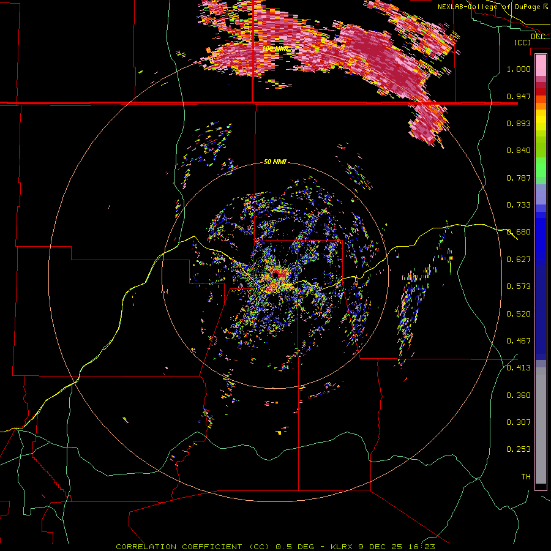The width and height of the screenshot is (551, 551).
Task: Pick the light pink color bar segment
Action: (541, 65)
